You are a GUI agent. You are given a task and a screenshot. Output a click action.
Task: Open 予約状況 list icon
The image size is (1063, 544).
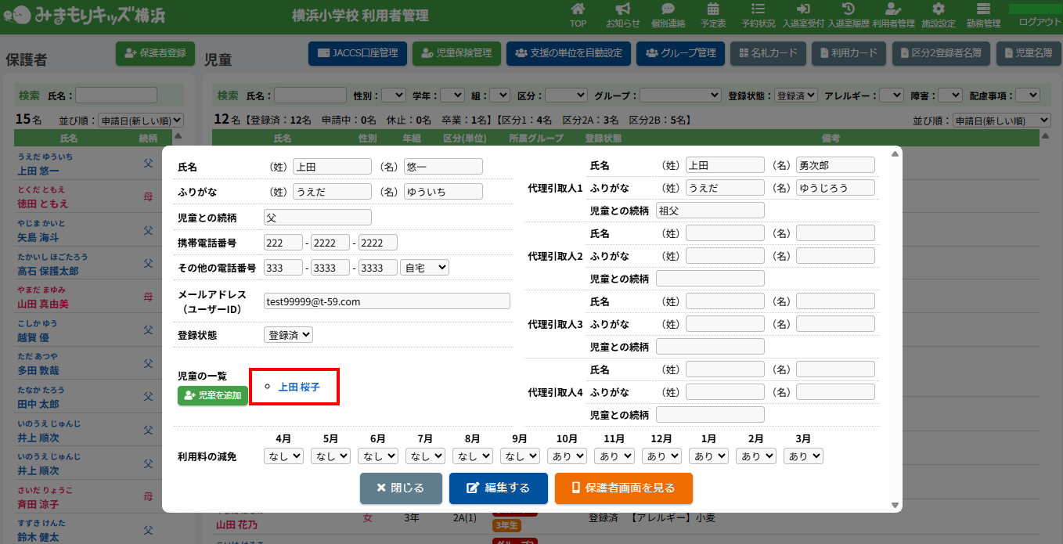(x=758, y=9)
